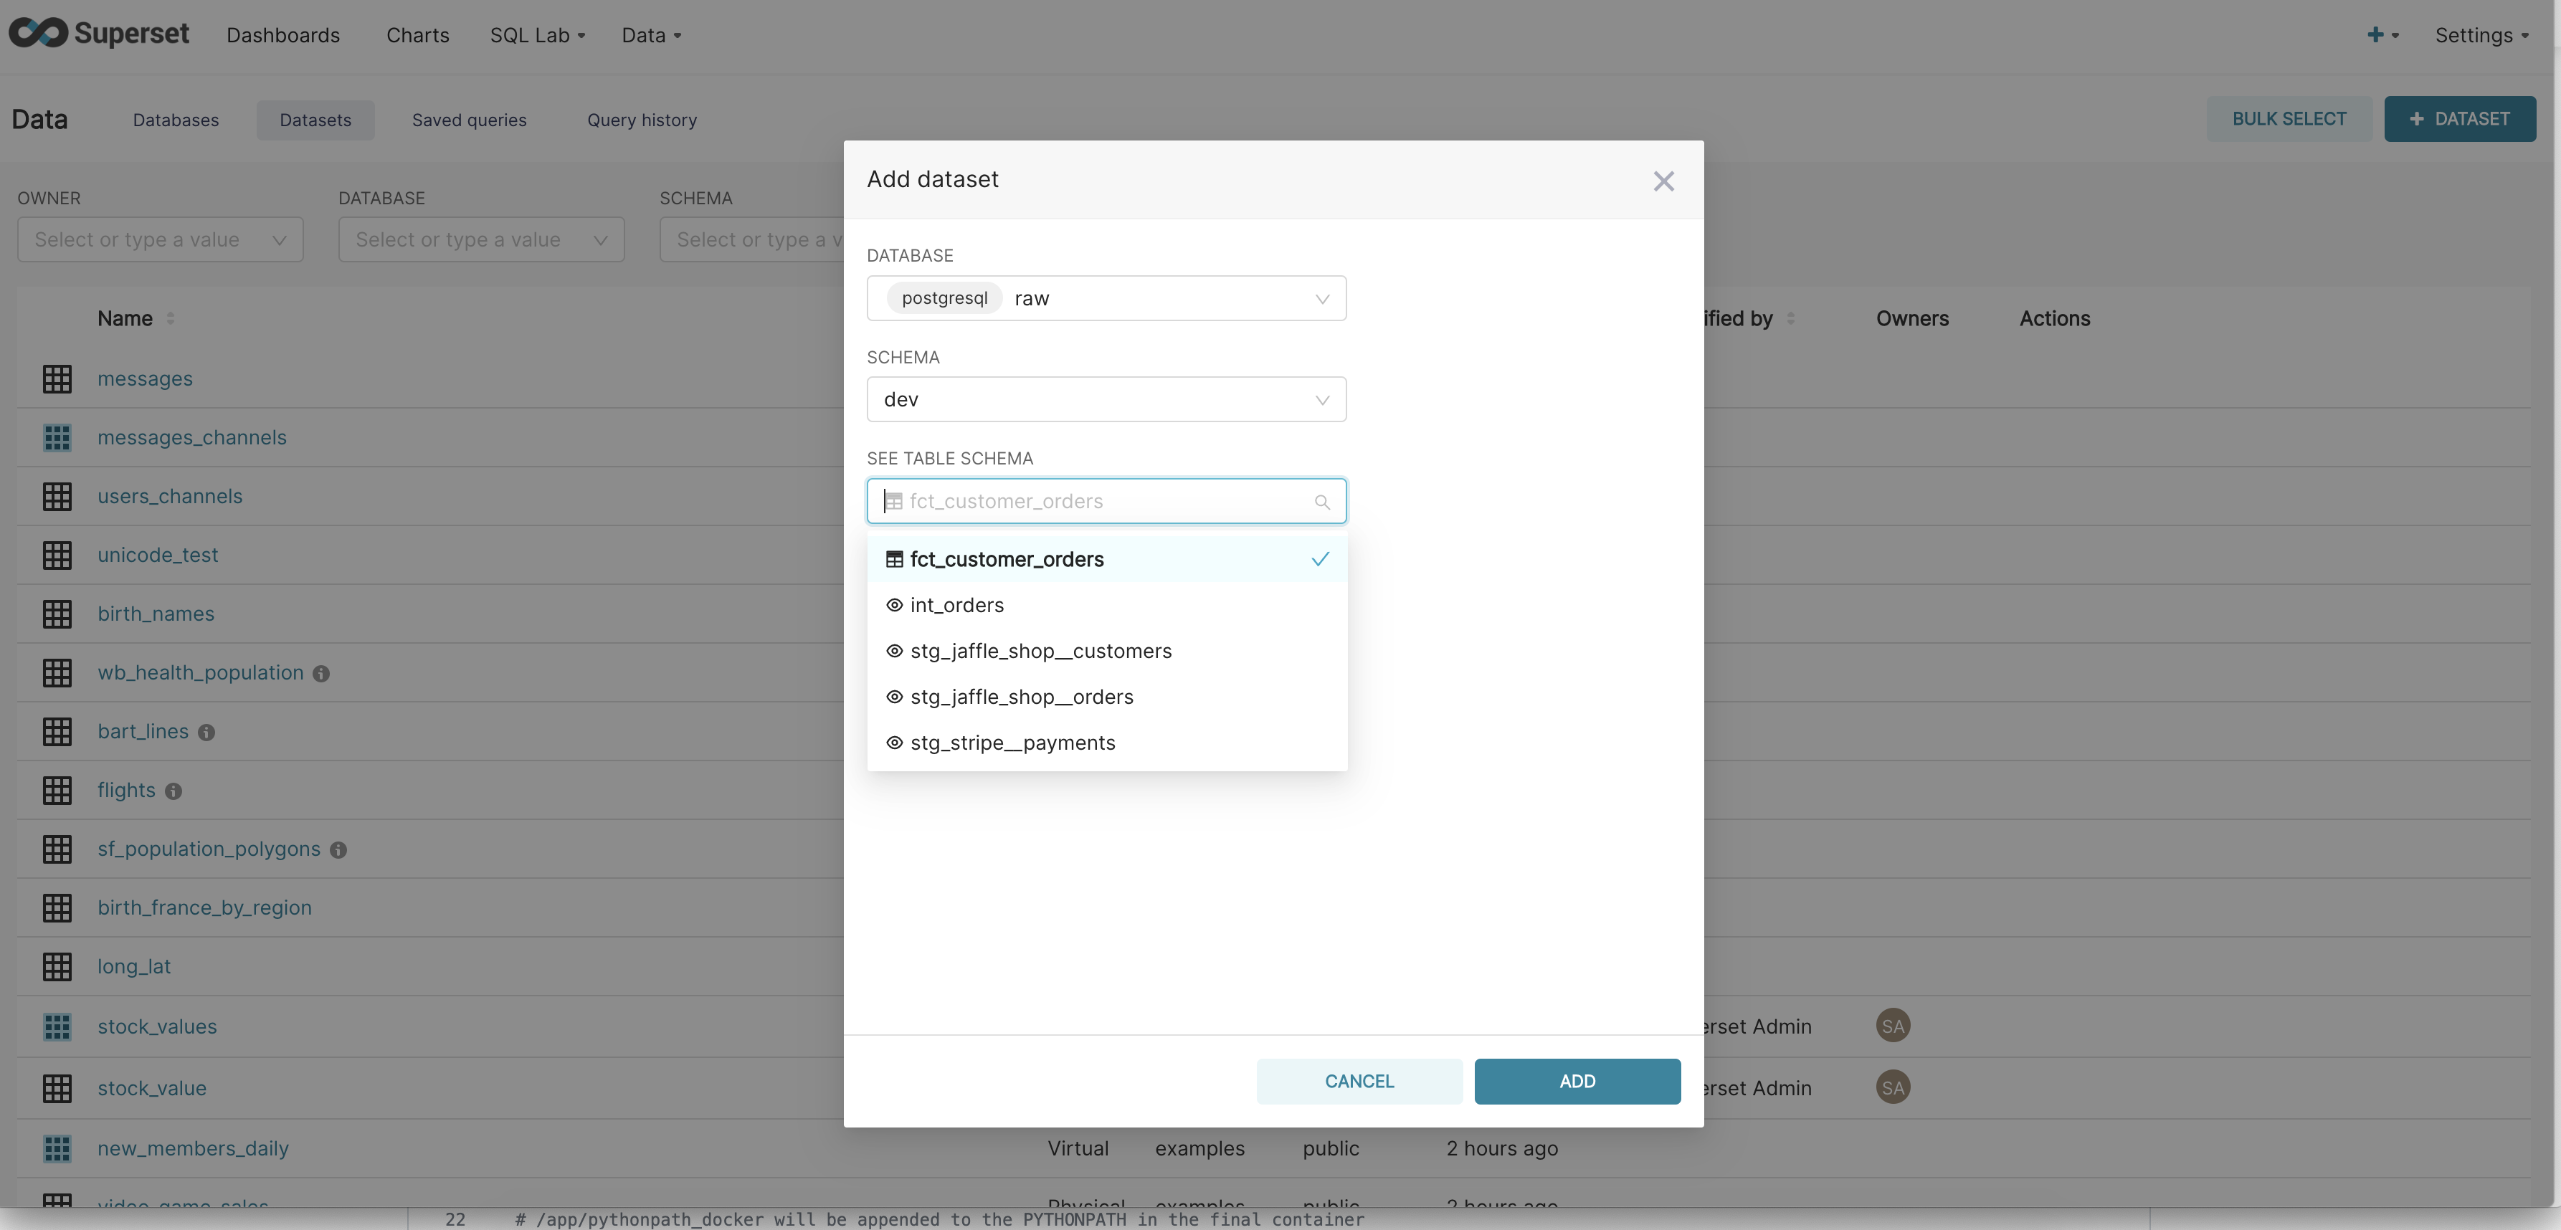Click the info icon next to flights
The height and width of the screenshot is (1230, 2561).
173,791
